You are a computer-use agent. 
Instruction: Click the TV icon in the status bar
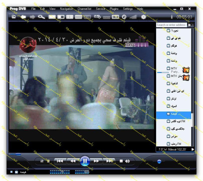tap(16, 172)
